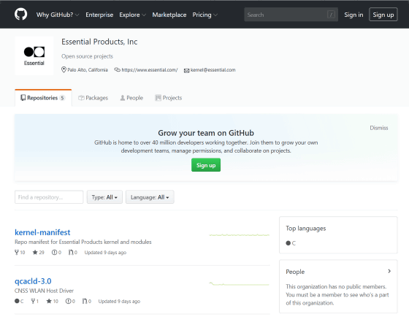Screen dimensions: 409x317
Task: Open the qcacld-3.0 repository
Action: [x=33, y=281]
